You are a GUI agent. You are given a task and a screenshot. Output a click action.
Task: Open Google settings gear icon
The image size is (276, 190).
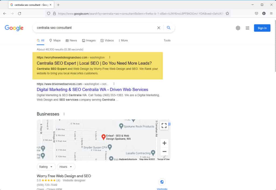238,28
